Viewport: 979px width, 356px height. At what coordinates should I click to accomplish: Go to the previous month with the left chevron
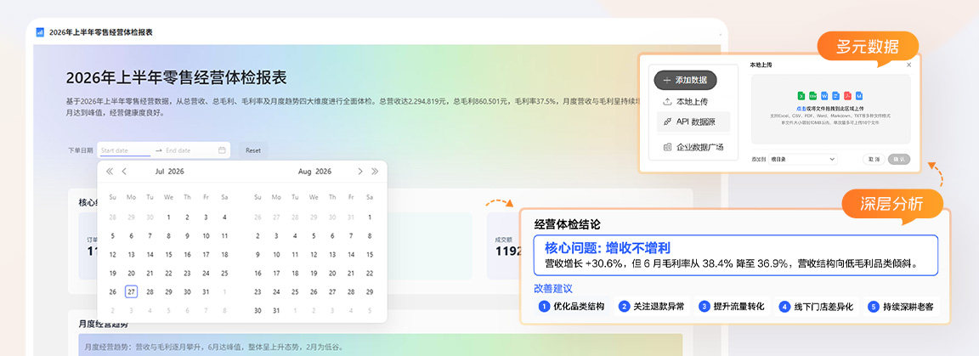click(124, 171)
